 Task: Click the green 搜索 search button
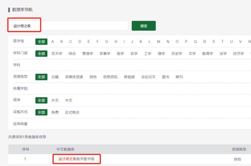[144, 26]
